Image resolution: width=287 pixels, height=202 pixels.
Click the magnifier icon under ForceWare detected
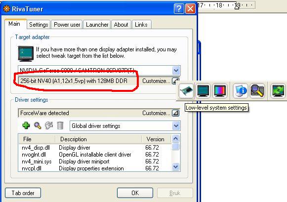pyautogui.click(x=38, y=126)
